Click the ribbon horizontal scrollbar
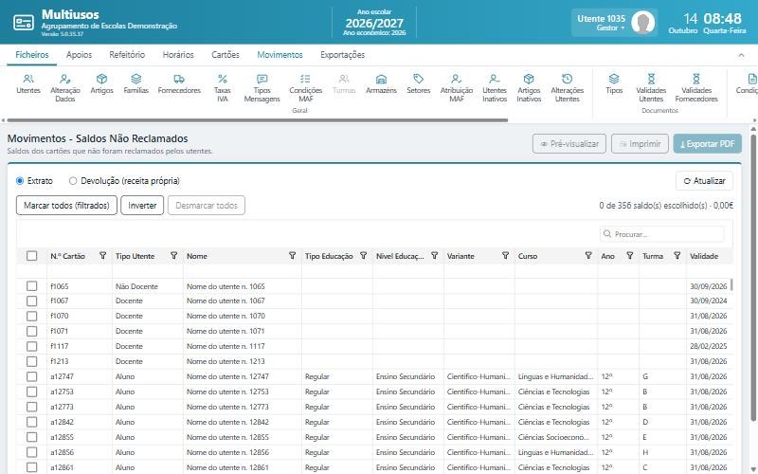758x474 pixels. (258, 120)
